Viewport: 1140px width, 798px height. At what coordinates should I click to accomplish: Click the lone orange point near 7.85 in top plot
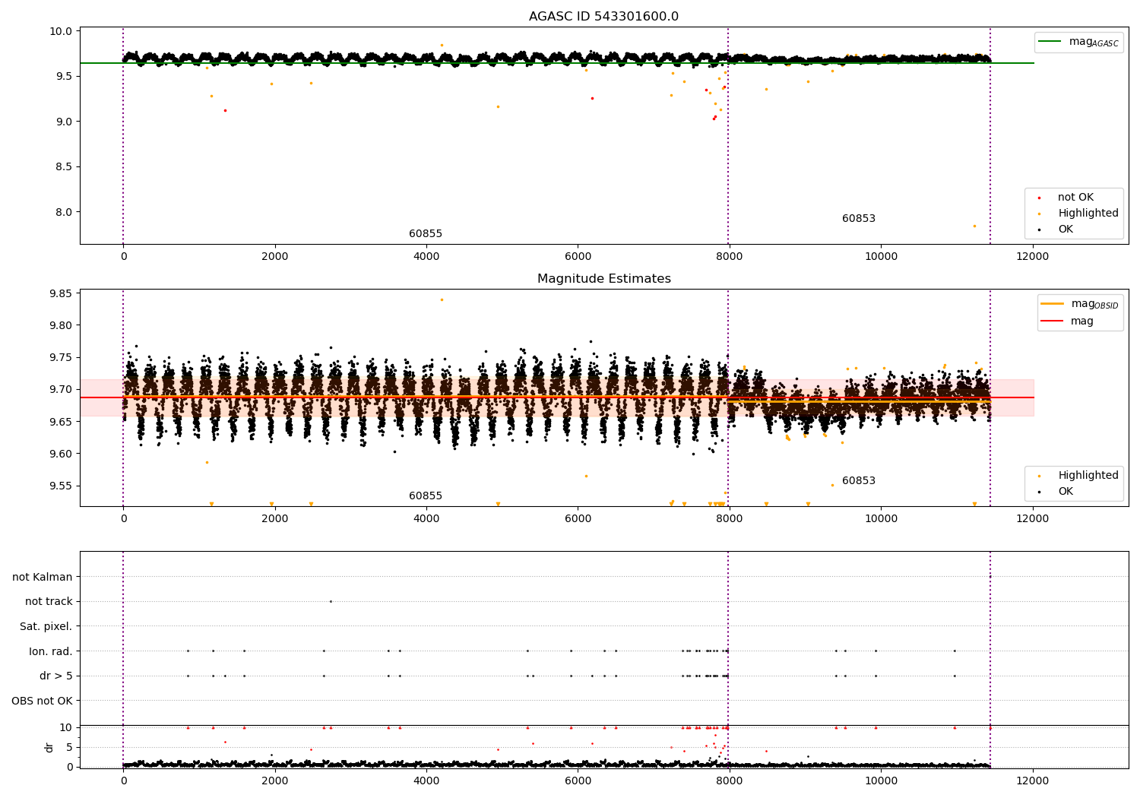(x=974, y=226)
